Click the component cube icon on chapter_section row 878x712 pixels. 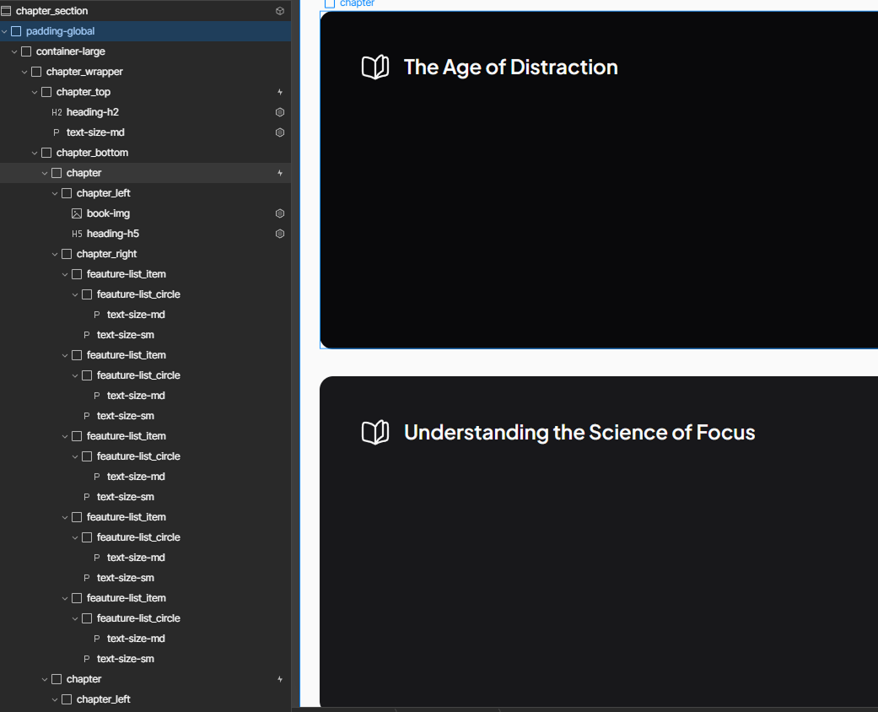point(280,11)
